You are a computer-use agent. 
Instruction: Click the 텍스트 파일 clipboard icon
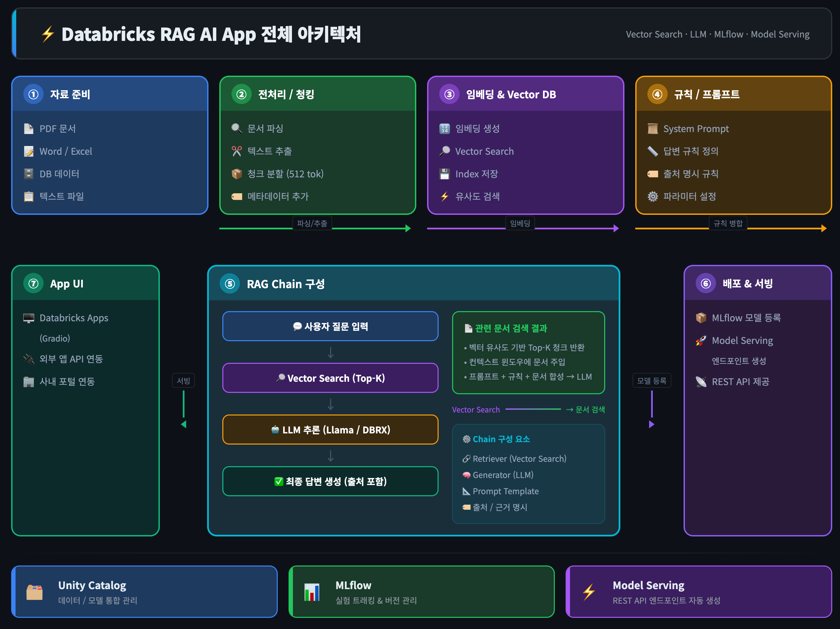coord(28,196)
